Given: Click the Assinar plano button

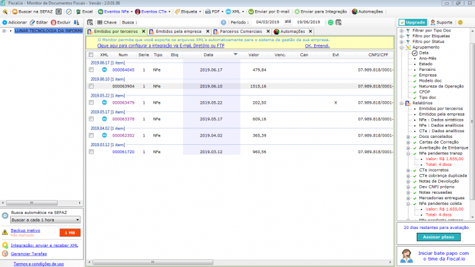Looking at the screenshot, I should coord(439,237).
